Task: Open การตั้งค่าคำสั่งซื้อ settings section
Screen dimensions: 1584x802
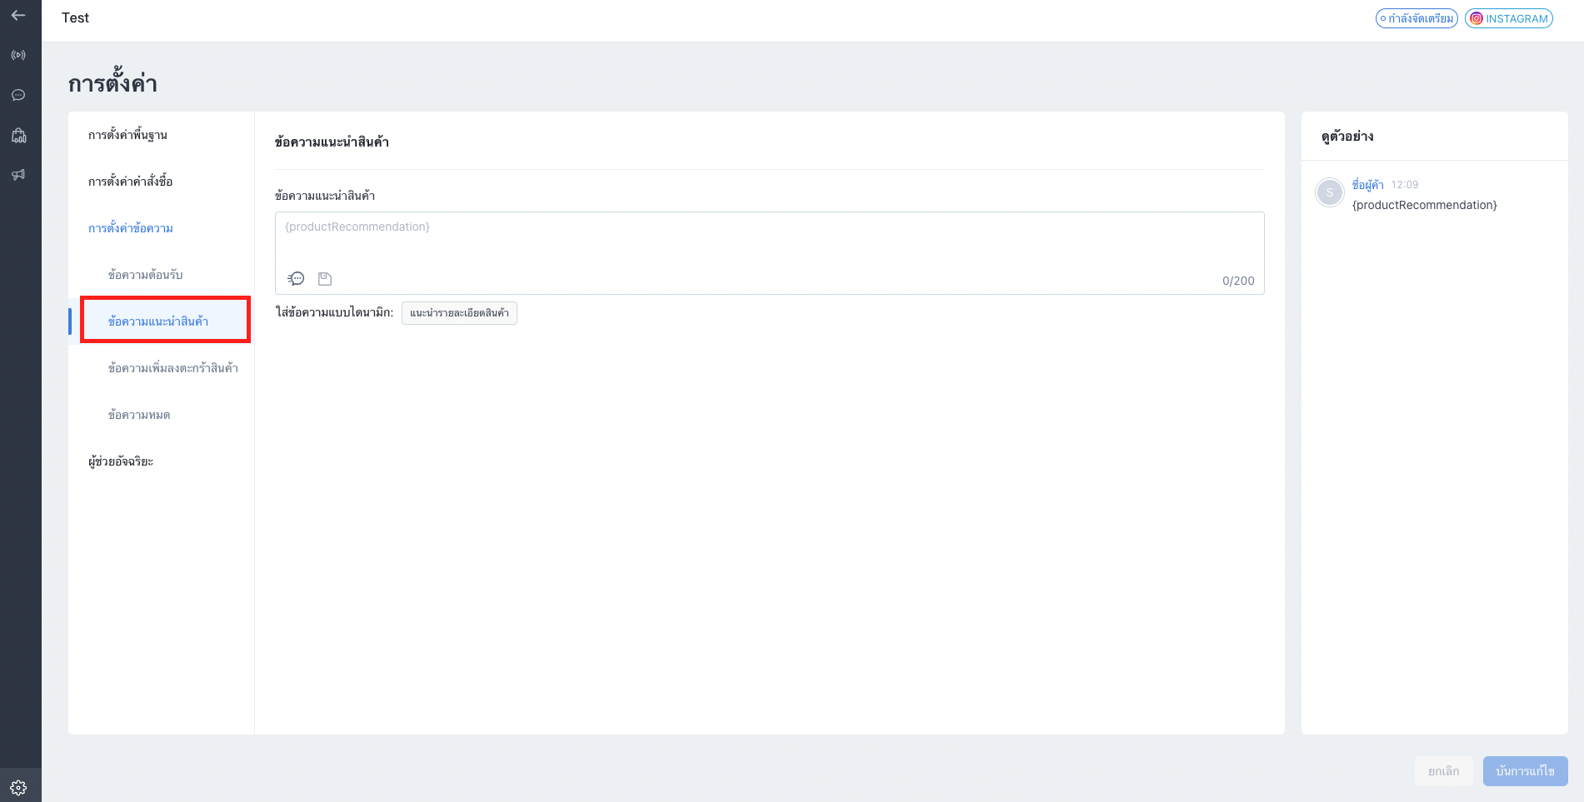Action: [130, 182]
